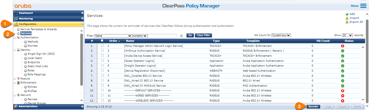Image resolution: width=369 pixels, height=110 pixels.
Task: Open the Administration section
Action: 48,107
